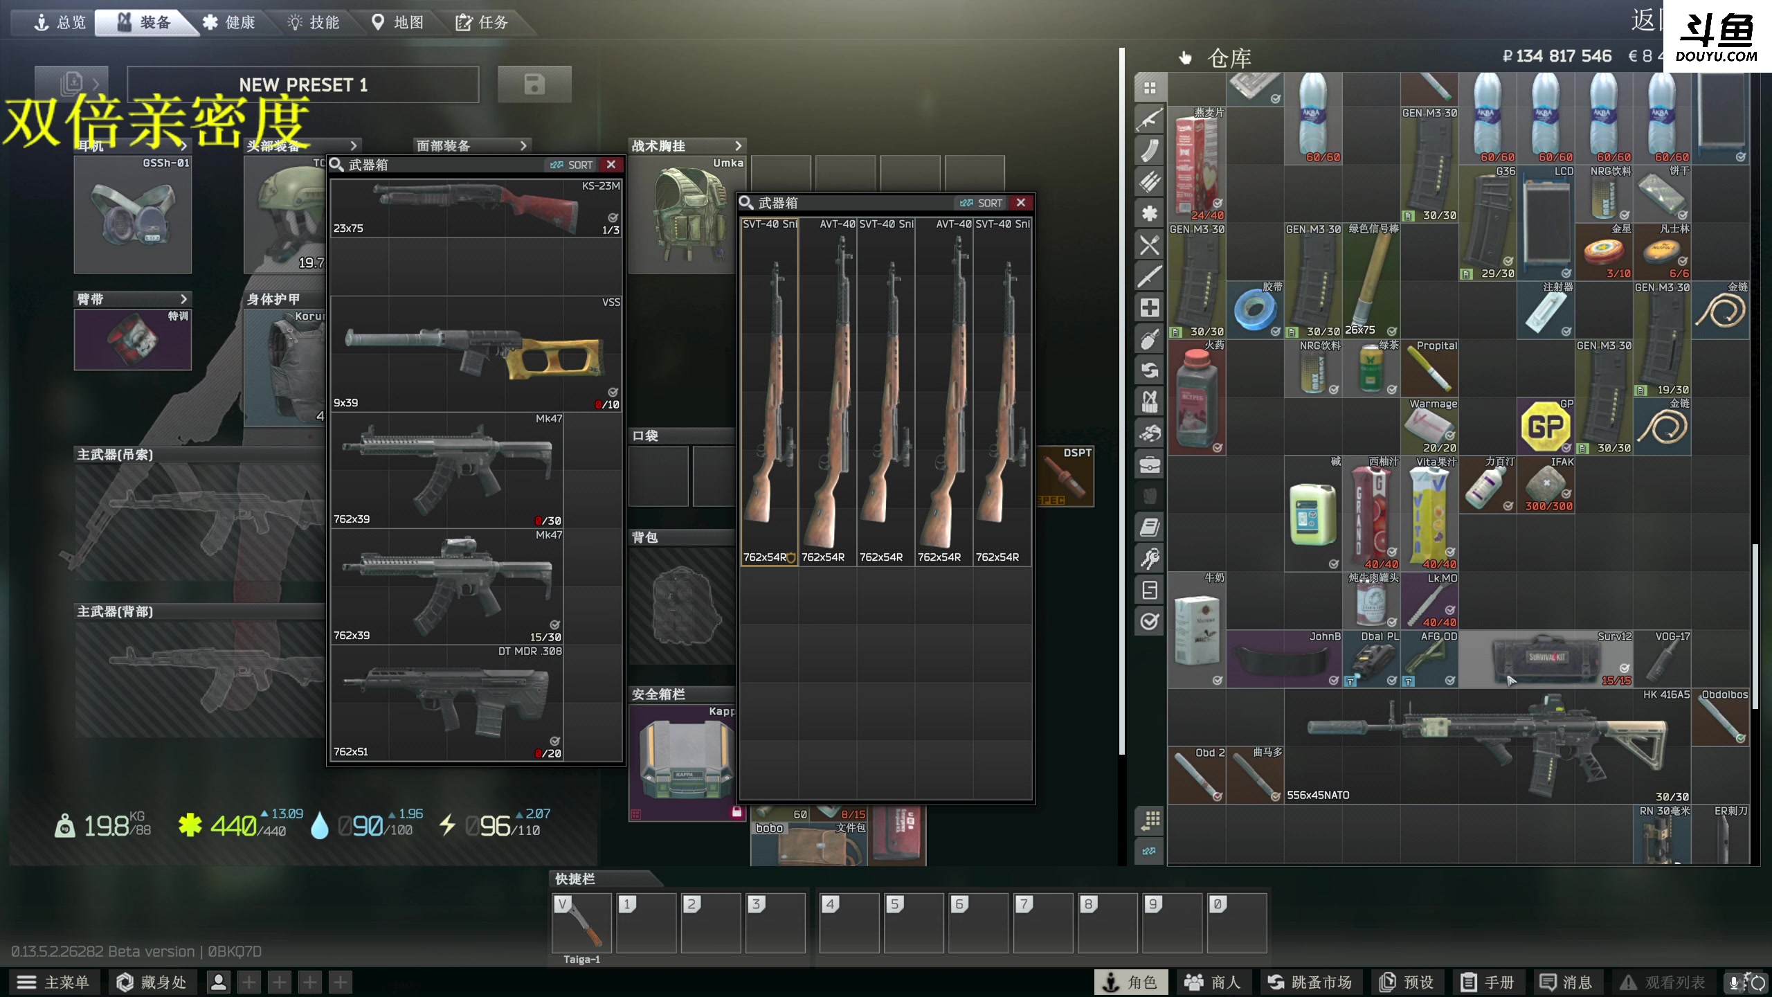Screen dimensions: 1772x997
Task: Filter stash by barter arrows icon
Action: coord(1150,370)
